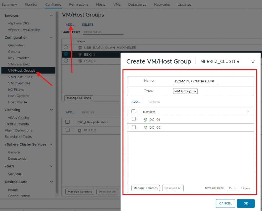This screenshot has height=211, width=262.
Task: Click DELETE above the VM/Host Groups list
Action: pyautogui.click(x=88, y=25)
